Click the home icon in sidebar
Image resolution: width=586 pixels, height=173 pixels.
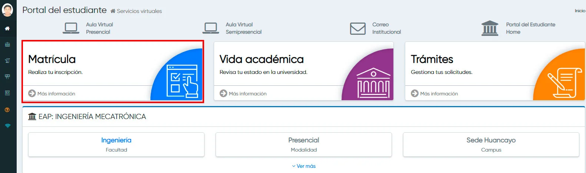tap(7, 28)
